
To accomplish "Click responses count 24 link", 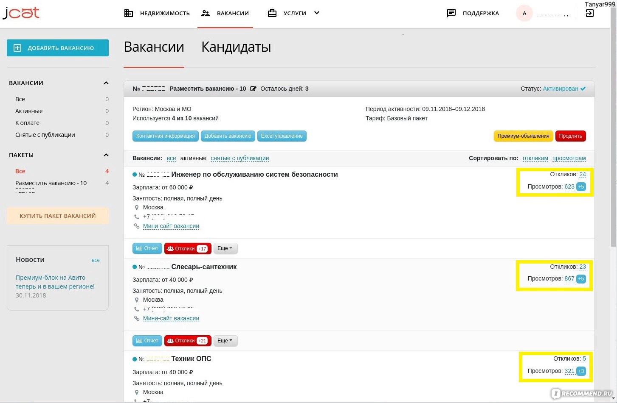I will (583, 175).
